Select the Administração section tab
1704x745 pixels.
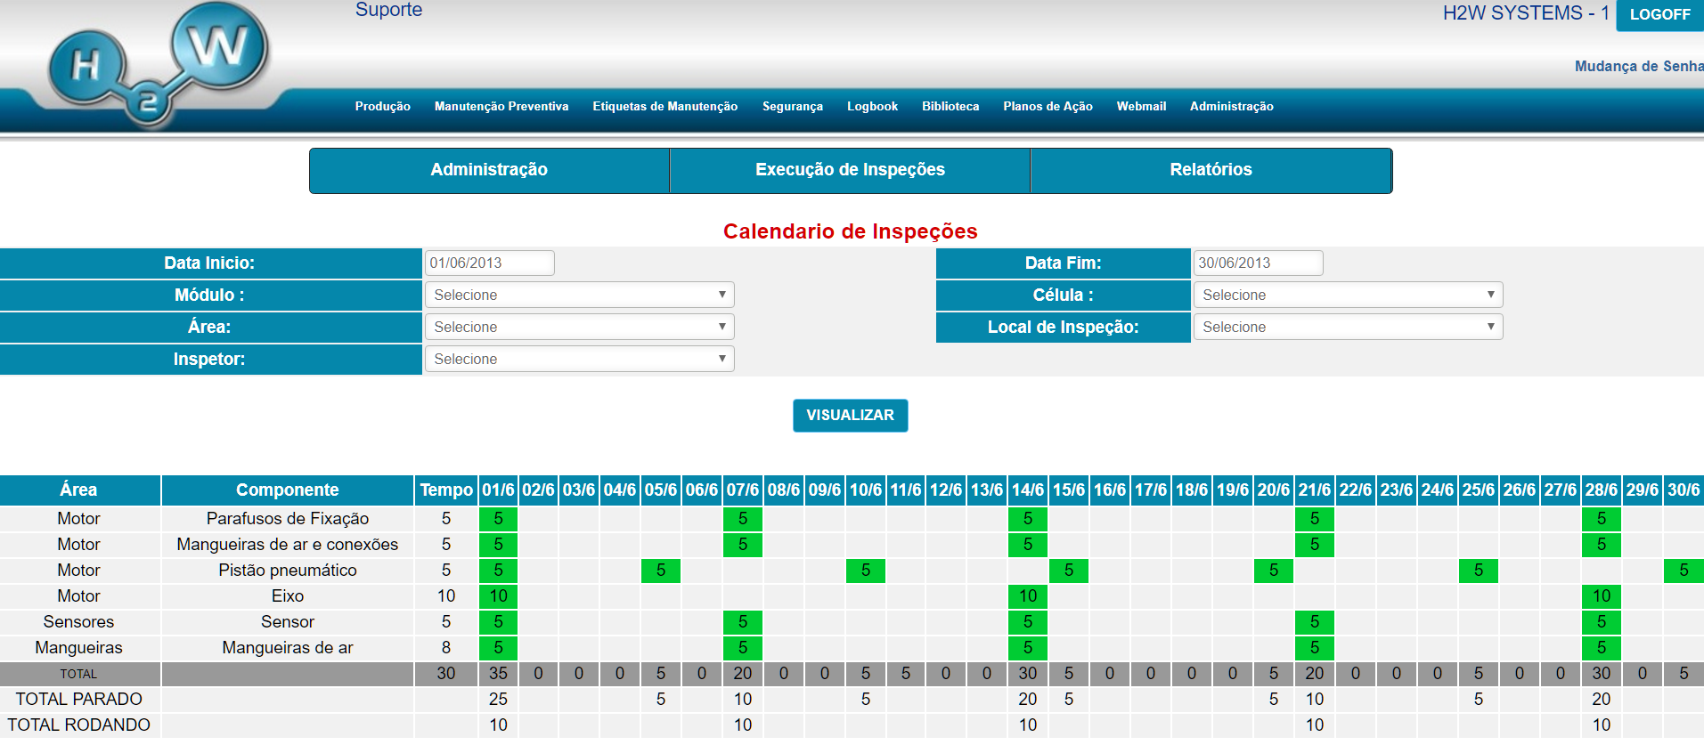[x=489, y=170]
